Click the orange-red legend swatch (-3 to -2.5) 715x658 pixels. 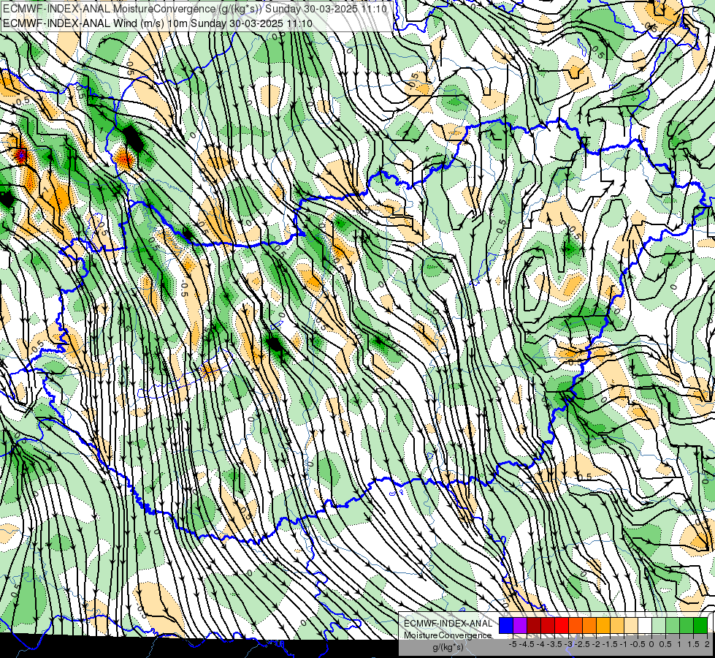pyautogui.click(x=576, y=626)
